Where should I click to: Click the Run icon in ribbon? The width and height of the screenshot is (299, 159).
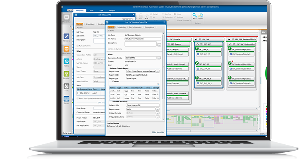click(147, 16)
